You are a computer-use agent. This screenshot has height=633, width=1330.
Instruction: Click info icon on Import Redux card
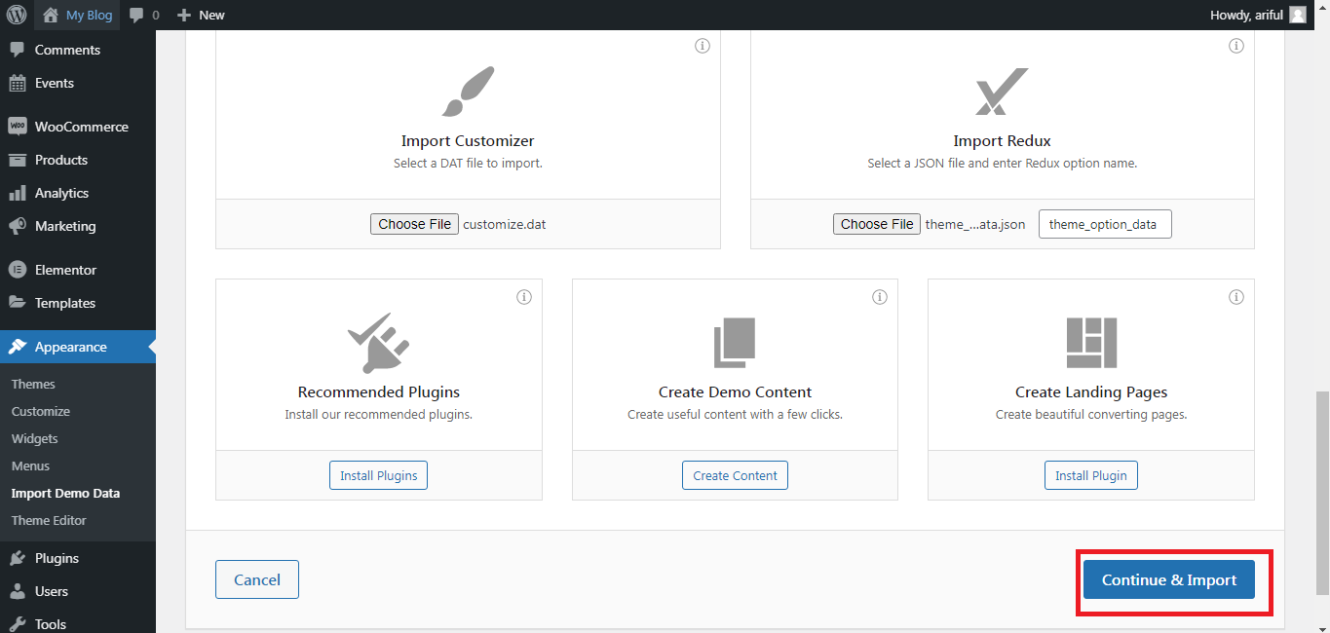1235,46
